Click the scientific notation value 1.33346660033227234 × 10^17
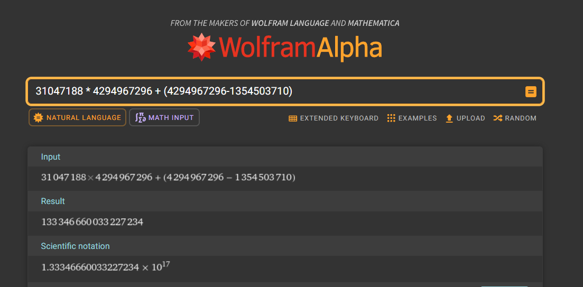Image resolution: width=583 pixels, height=287 pixels. [x=106, y=266]
